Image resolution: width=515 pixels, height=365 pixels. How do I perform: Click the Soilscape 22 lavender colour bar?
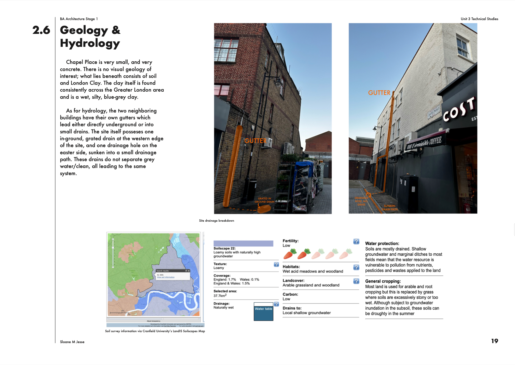coord(243,243)
